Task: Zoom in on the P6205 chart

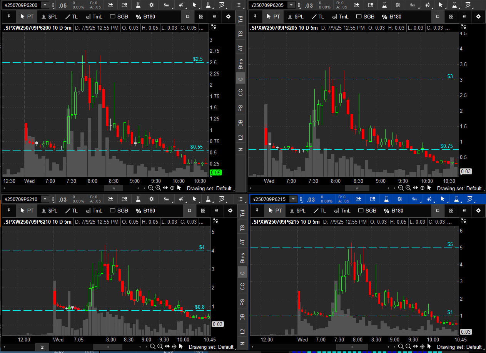Action: click(408, 188)
